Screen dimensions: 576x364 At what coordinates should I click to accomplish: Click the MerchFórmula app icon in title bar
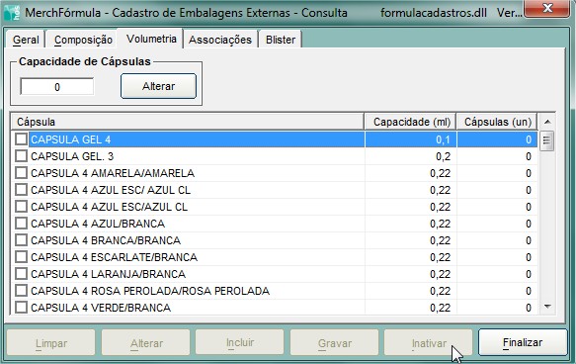(x=12, y=13)
